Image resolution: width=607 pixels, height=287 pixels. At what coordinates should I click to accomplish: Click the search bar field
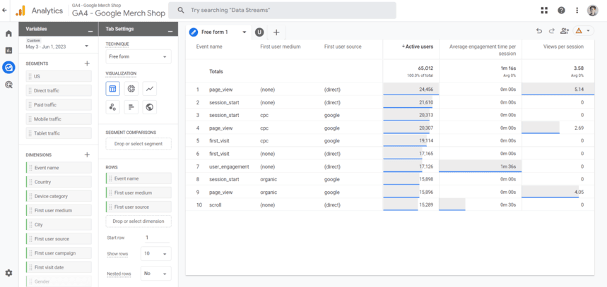point(283,11)
